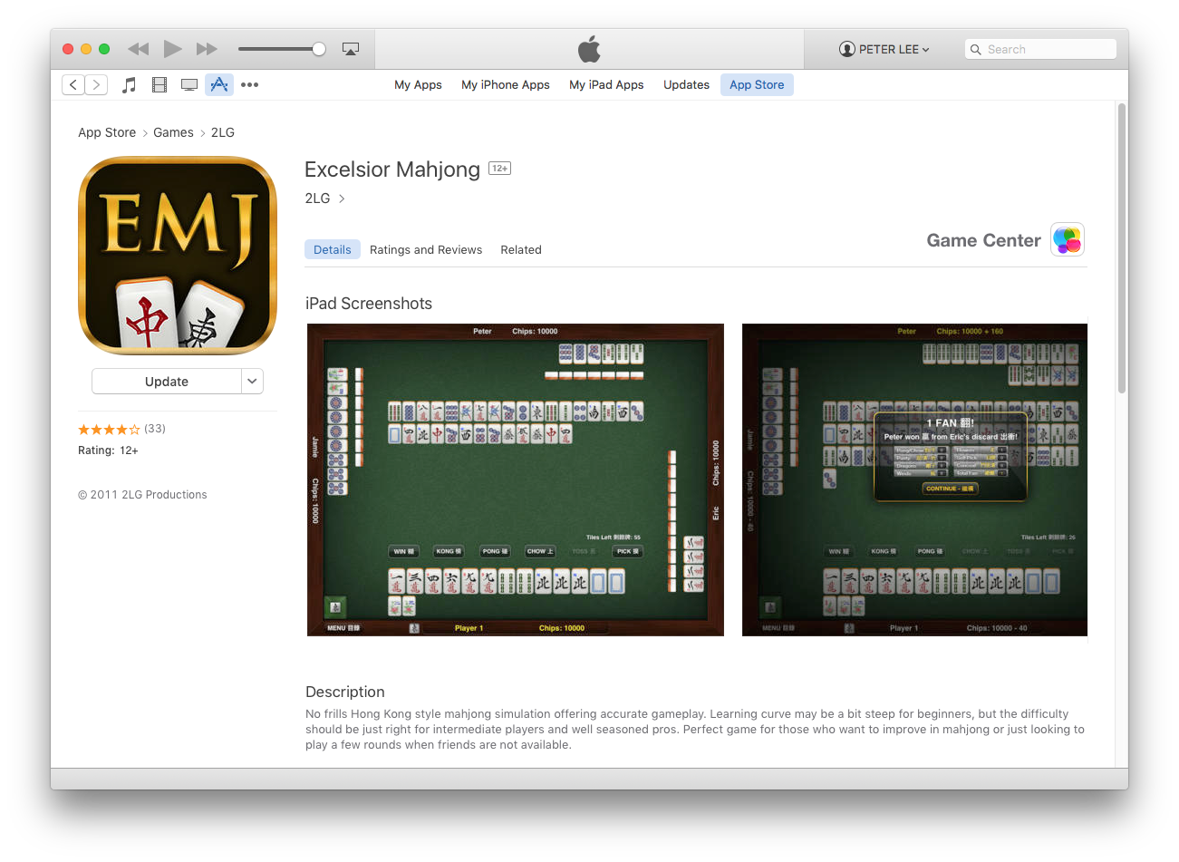The height and width of the screenshot is (862, 1179).
Task: Open the second iPad screenshot showing 1 FAN
Action: coord(914,479)
